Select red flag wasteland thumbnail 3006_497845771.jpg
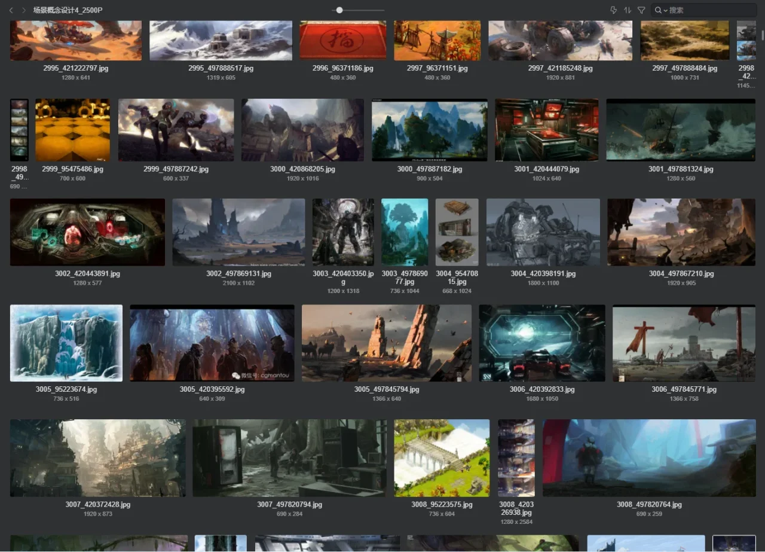The image size is (765, 552). [x=684, y=343]
